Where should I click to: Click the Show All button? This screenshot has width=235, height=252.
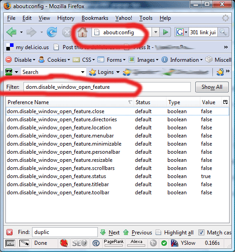coord(212,87)
